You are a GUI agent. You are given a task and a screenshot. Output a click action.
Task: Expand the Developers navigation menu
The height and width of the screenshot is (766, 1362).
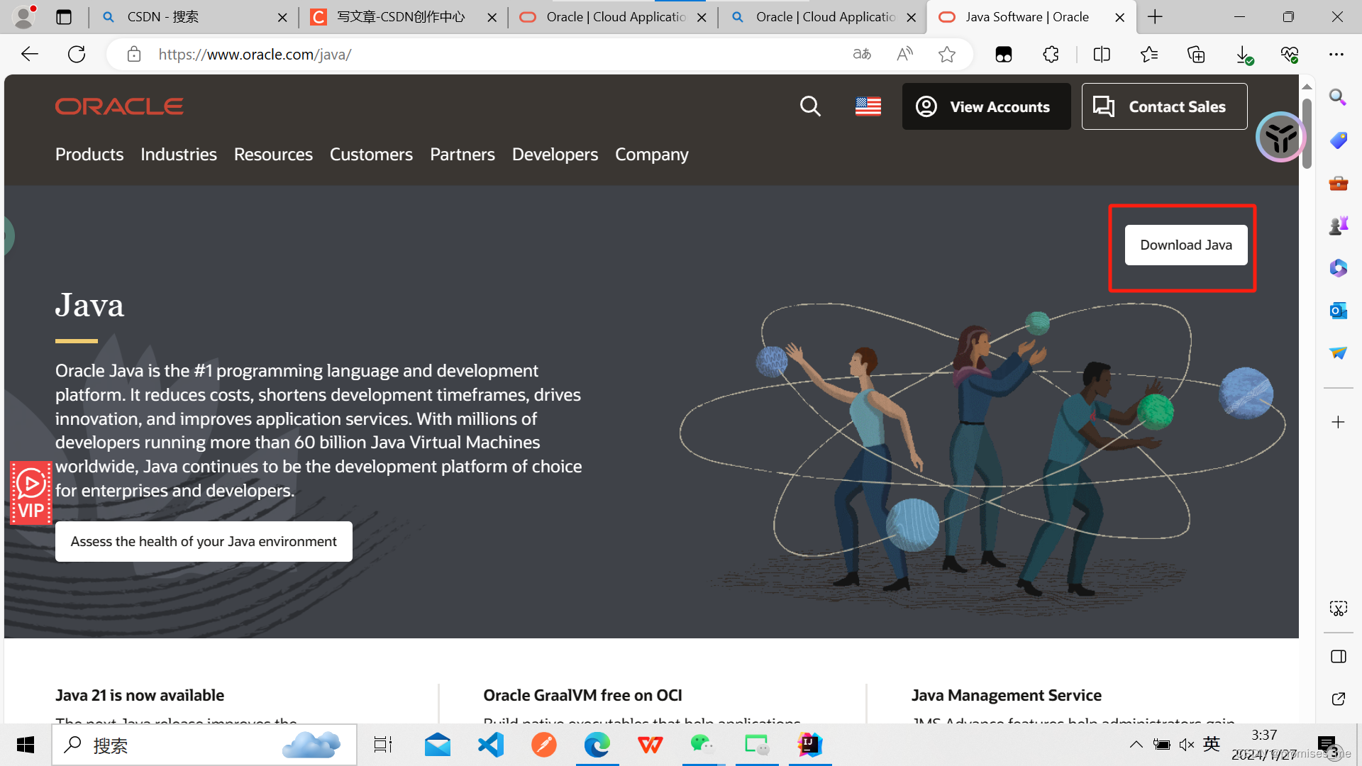[x=555, y=155]
